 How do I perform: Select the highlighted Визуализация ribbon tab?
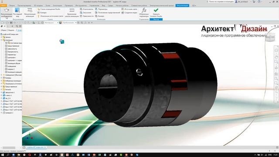pos(182,6)
